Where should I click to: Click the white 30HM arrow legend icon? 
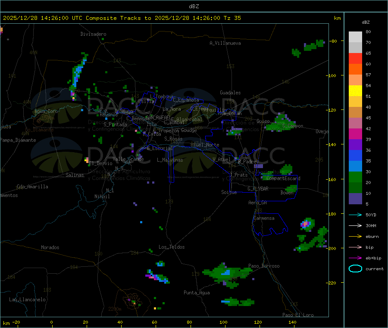pos(355,225)
